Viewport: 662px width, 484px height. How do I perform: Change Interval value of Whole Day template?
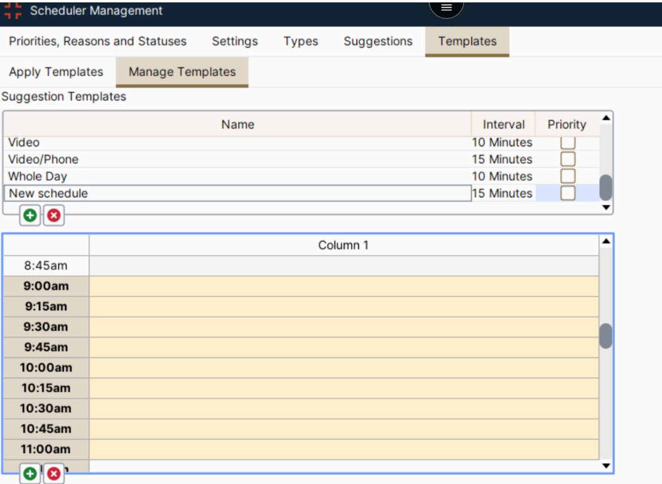click(x=502, y=176)
